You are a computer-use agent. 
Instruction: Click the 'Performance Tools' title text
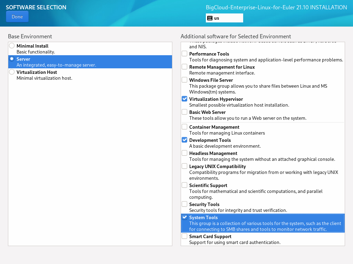pyautogui.click(x=209, y=54)
